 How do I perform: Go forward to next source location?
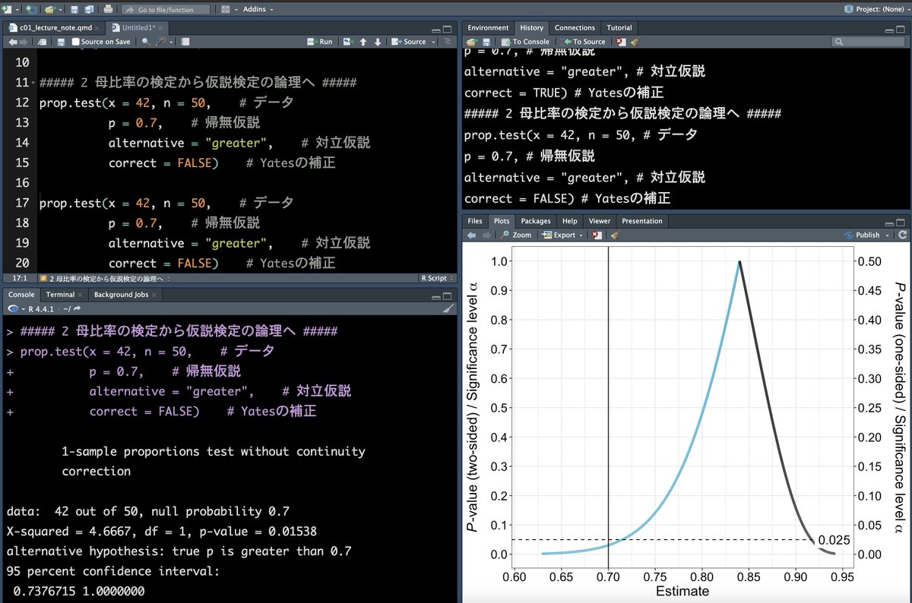point(23,42)
